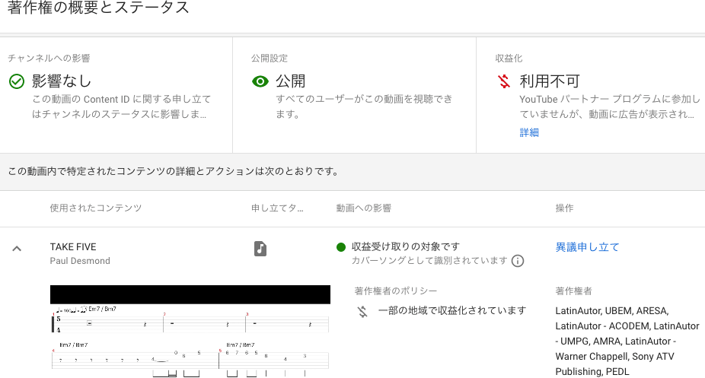This screenshot has height=378, width=705.
Task: Select the TAKE FIVE title text
Action: pyautogui.click(x=73, y=247)
